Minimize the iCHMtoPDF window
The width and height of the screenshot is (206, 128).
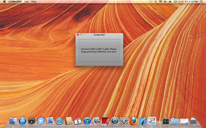[81, 35]
